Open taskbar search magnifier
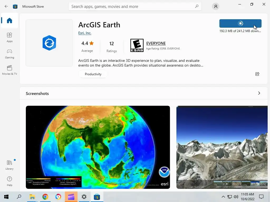Image resolution: width=270 pixels, height=202 pixels. pos(19,197)
